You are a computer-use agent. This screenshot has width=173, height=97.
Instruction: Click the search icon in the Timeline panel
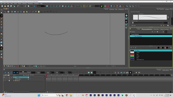point(4,70)
